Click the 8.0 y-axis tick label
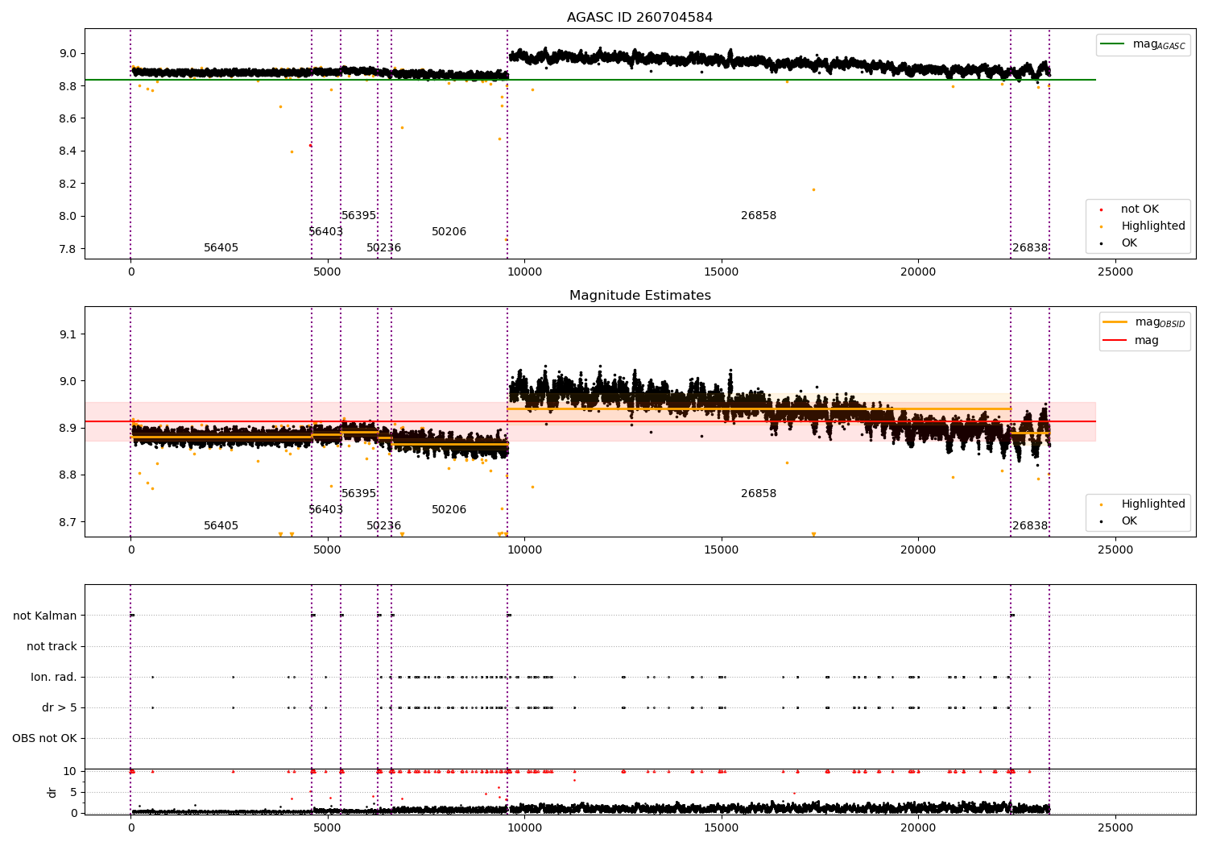 coord(68,216)
